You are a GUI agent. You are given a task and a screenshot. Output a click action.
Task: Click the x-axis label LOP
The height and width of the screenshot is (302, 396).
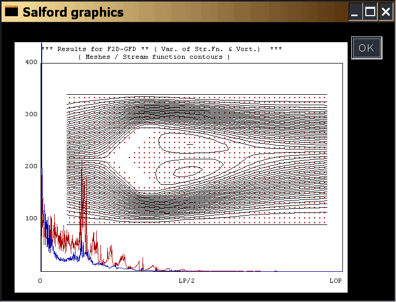pyautogui.click(x=336, y=281)
